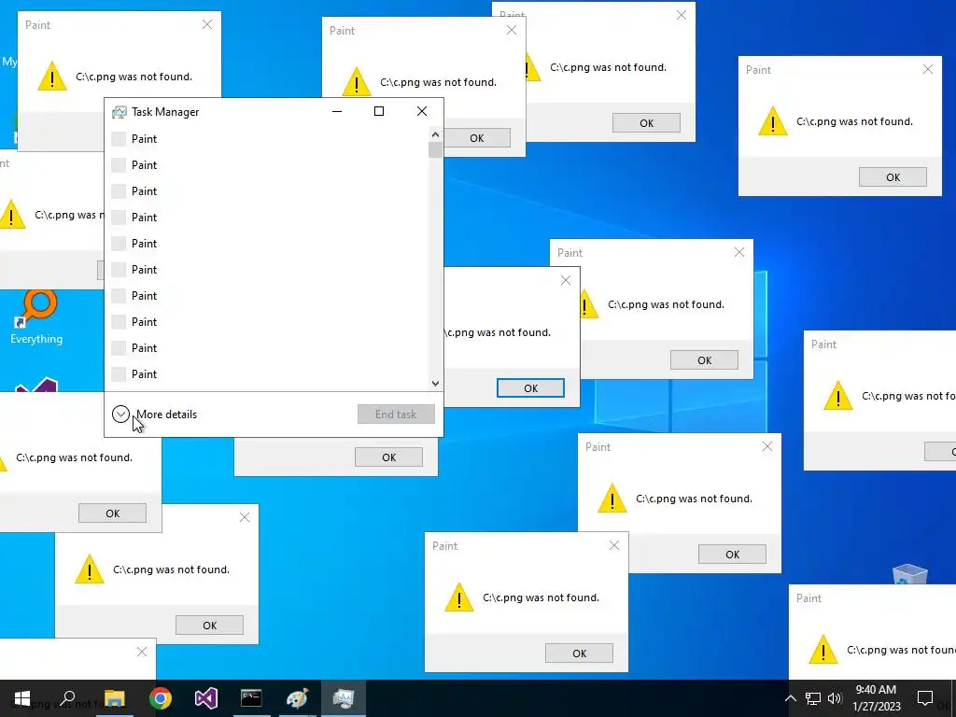Show hidden system tray icons

coord(790,698)
